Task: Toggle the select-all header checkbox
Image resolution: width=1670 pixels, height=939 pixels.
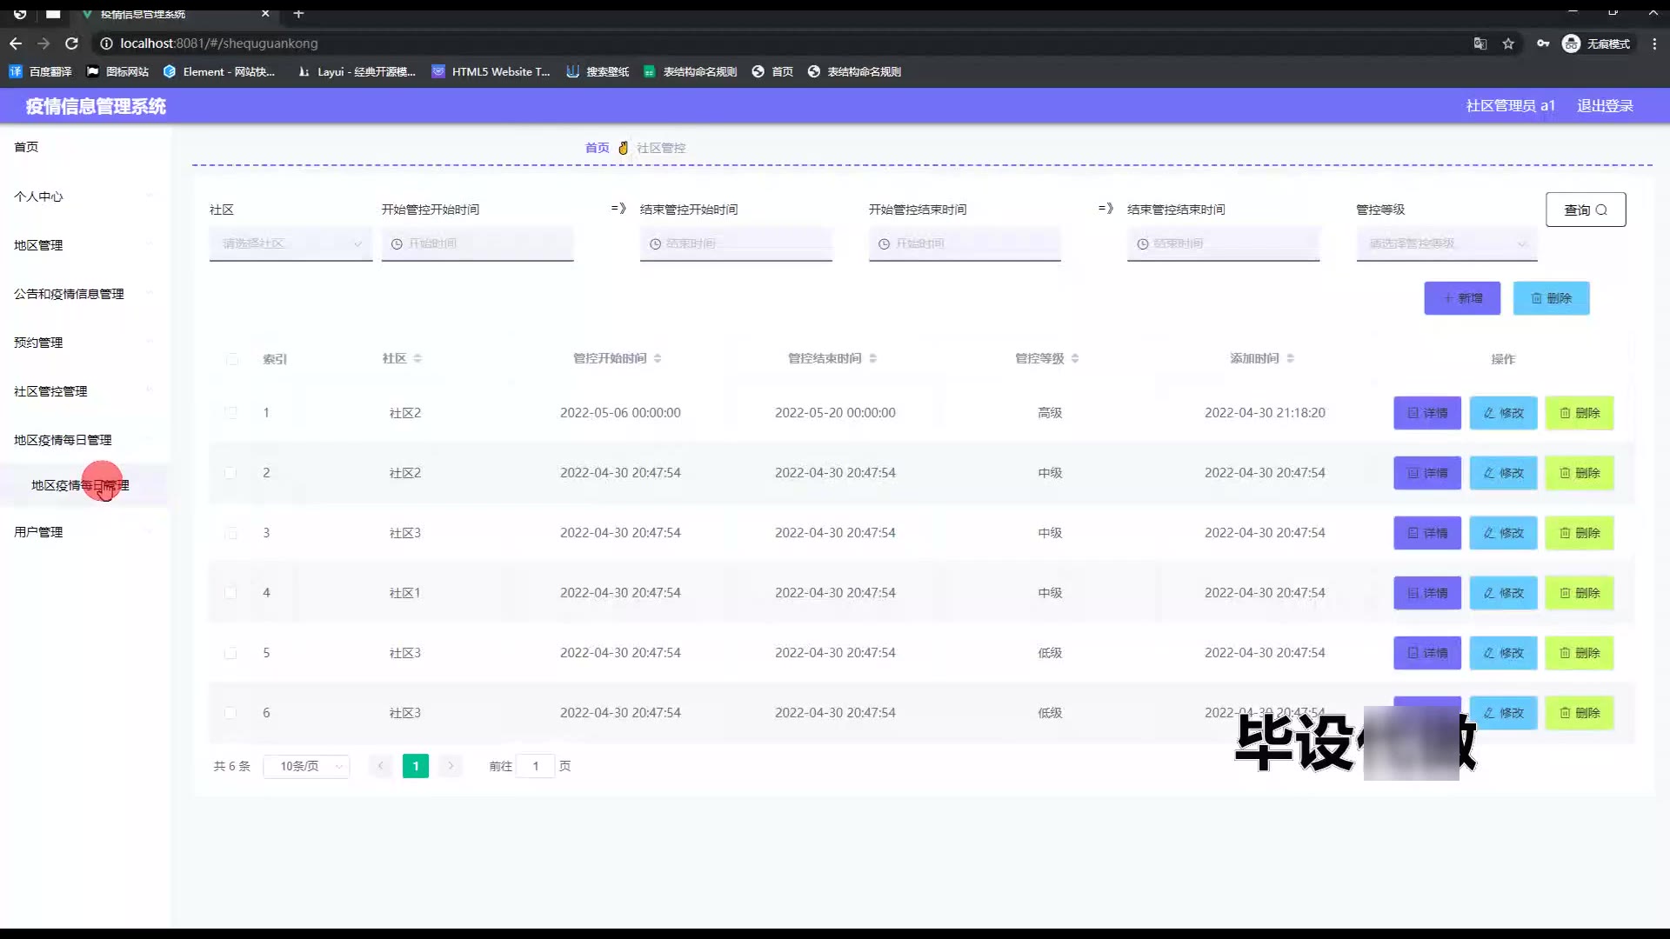Action: [232, 359]
